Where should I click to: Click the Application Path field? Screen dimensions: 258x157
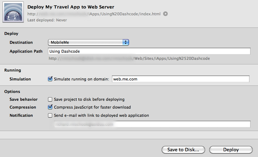149,51
